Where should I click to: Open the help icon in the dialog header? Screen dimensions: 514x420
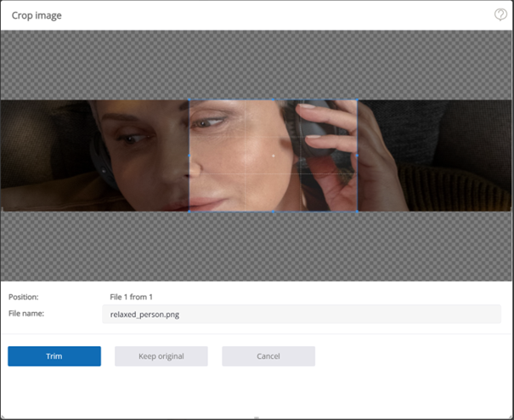(500, 14)
